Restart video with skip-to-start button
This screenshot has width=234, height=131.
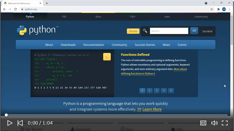pos(20,123)
